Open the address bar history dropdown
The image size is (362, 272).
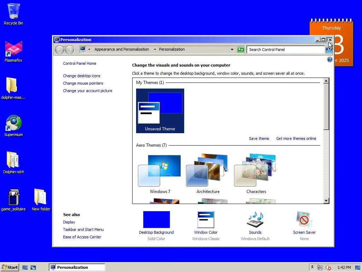coord(232,50)
